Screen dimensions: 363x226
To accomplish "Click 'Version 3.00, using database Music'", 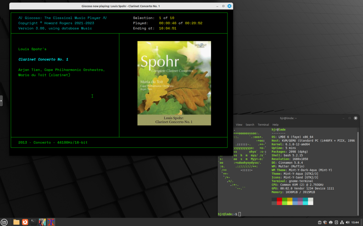I will [x=55, y=28].
